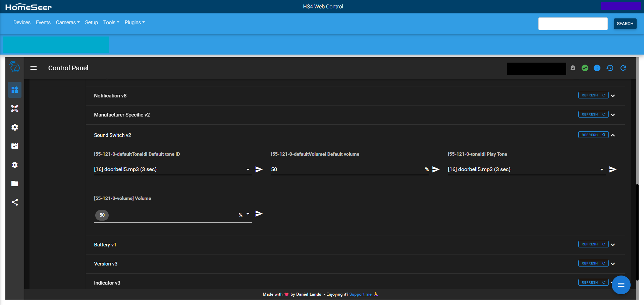The width and height of the screenshot is (644, 305).
Task: Send the Default volume value
Action: pos(436,169)
